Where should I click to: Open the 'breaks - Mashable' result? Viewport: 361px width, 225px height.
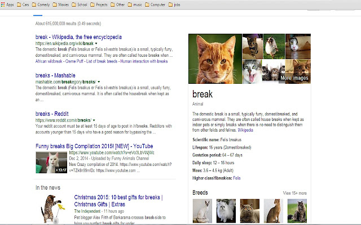click(x=55, y=75)
